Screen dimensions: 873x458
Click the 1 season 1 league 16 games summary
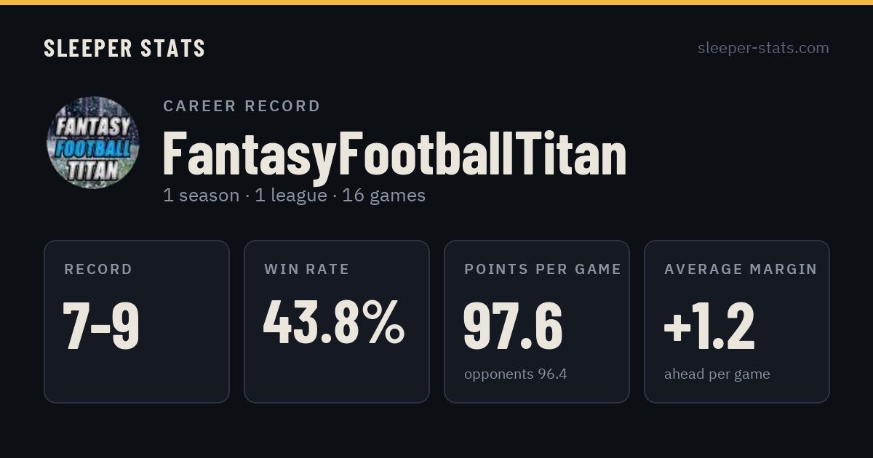pyautogui.click(x=294, y=196)
